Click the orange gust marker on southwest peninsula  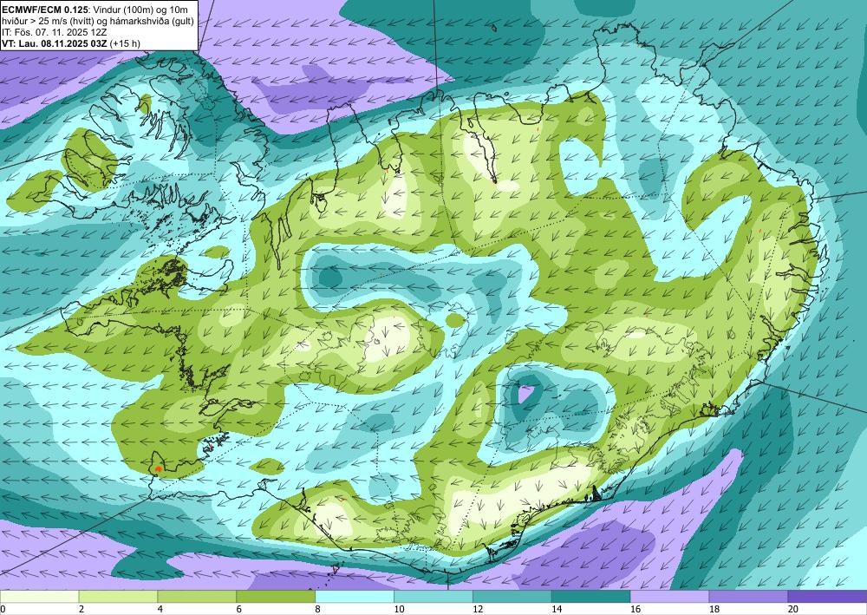pyautogui.click(x=159, y=469)
